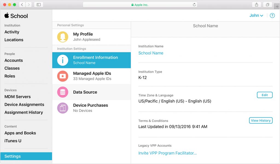Image resolution: width=280 pixels, height=164 pixels.
Task: Open iTunes U section
Action: click(x=13, y=141)
